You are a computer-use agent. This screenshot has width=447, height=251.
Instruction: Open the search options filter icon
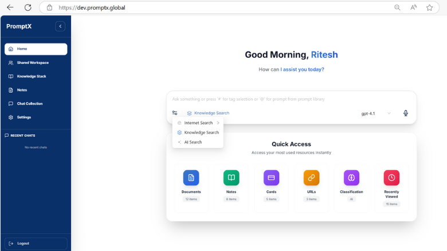pyautogui.click(x=175, y=113)
